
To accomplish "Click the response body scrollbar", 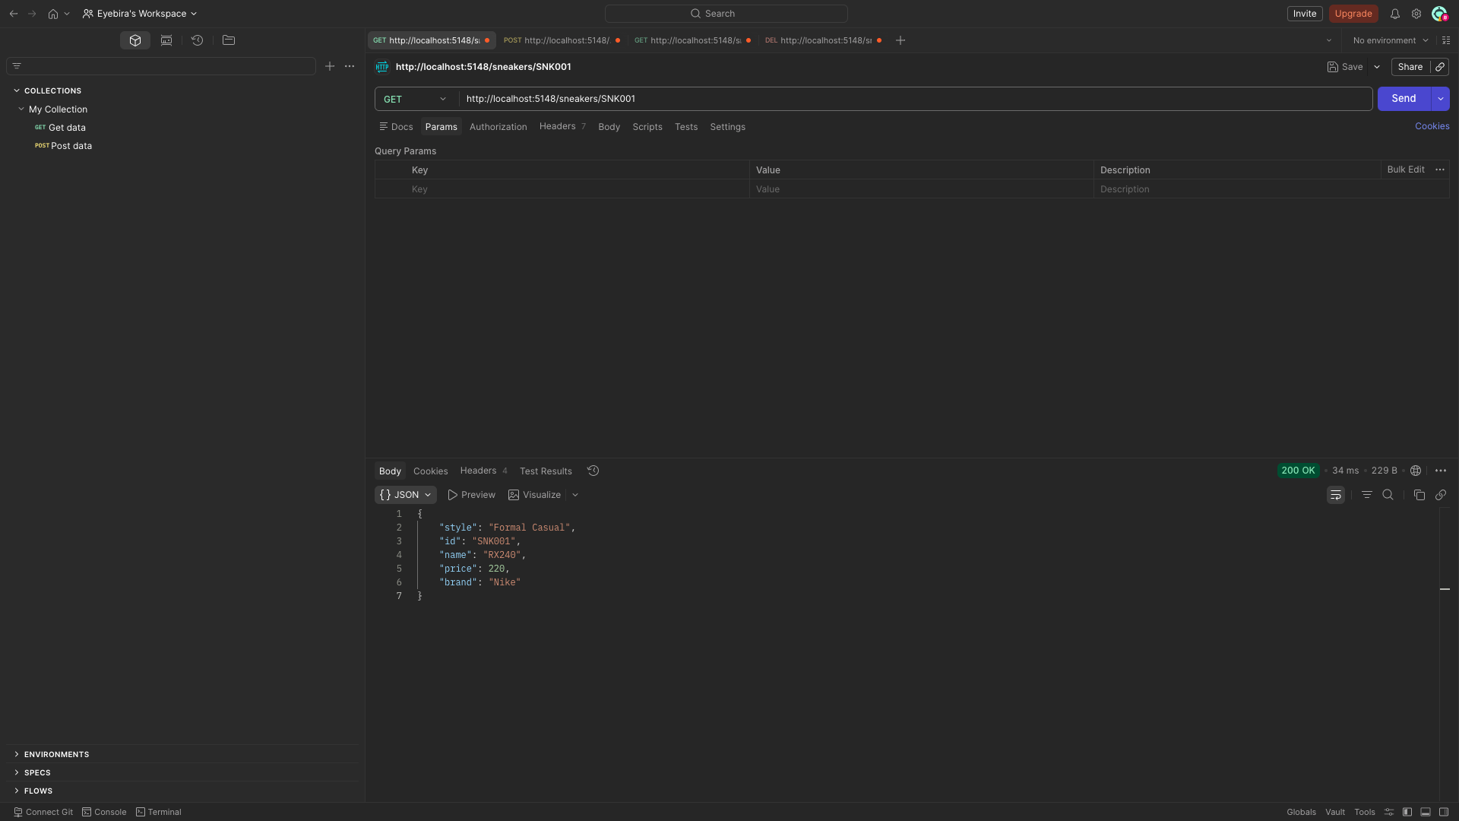I will coord(1445,589).
